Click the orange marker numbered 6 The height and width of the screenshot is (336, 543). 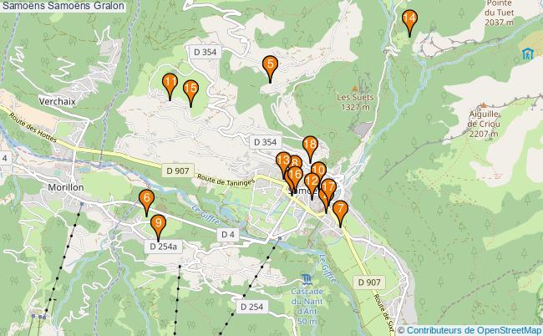pos(146,202)
